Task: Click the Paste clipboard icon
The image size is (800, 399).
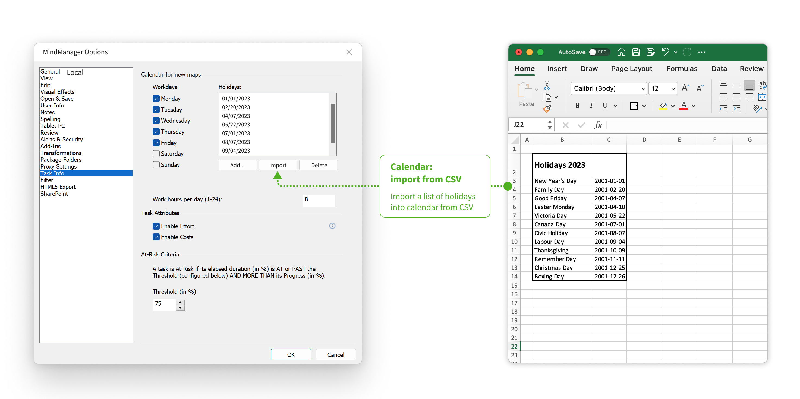Action: [x=525, y=91]
